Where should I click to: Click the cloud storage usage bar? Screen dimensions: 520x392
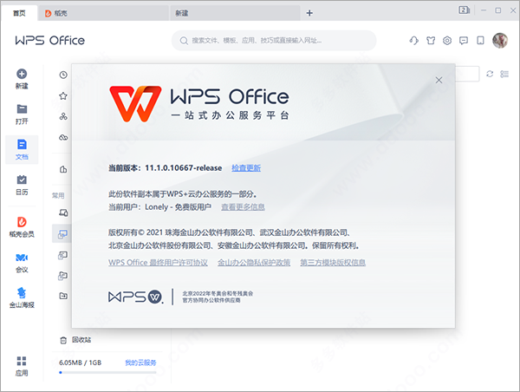coord(107,372)
